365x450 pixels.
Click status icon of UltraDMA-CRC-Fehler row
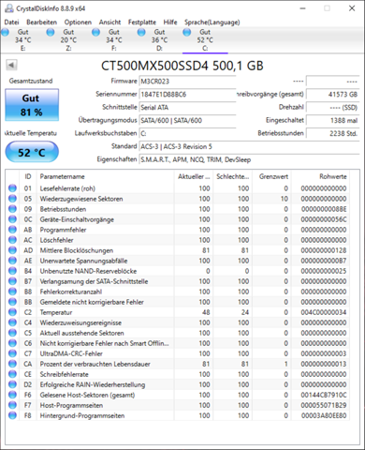click(12, 353)
